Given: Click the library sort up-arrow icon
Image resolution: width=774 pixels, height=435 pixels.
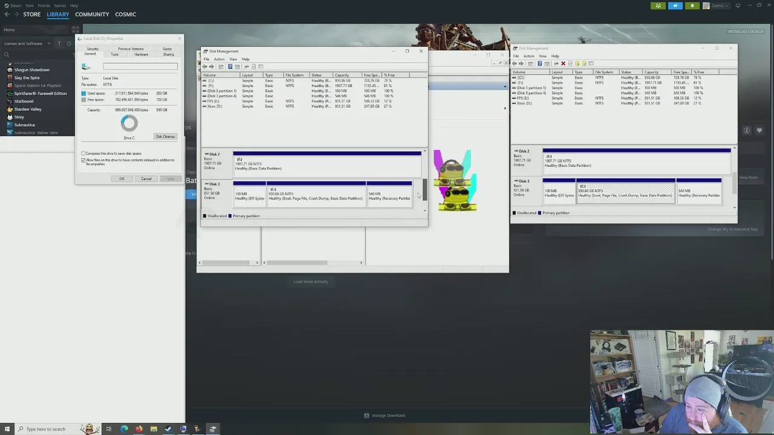Looking at the screenshot, I should click(x=59, y=43).
